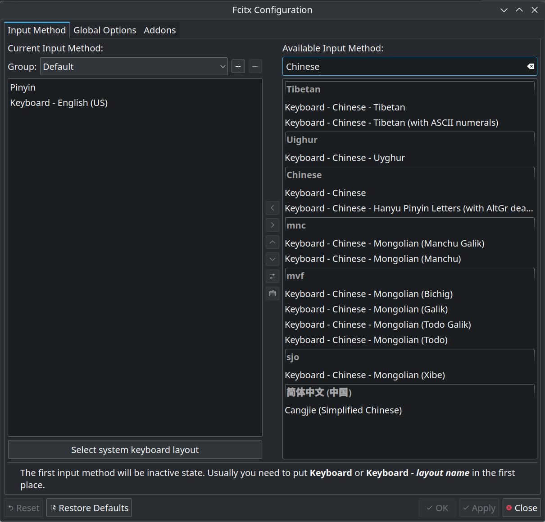Move selected input method up
This screenshot has height=522, width=545.
(272, 242)
